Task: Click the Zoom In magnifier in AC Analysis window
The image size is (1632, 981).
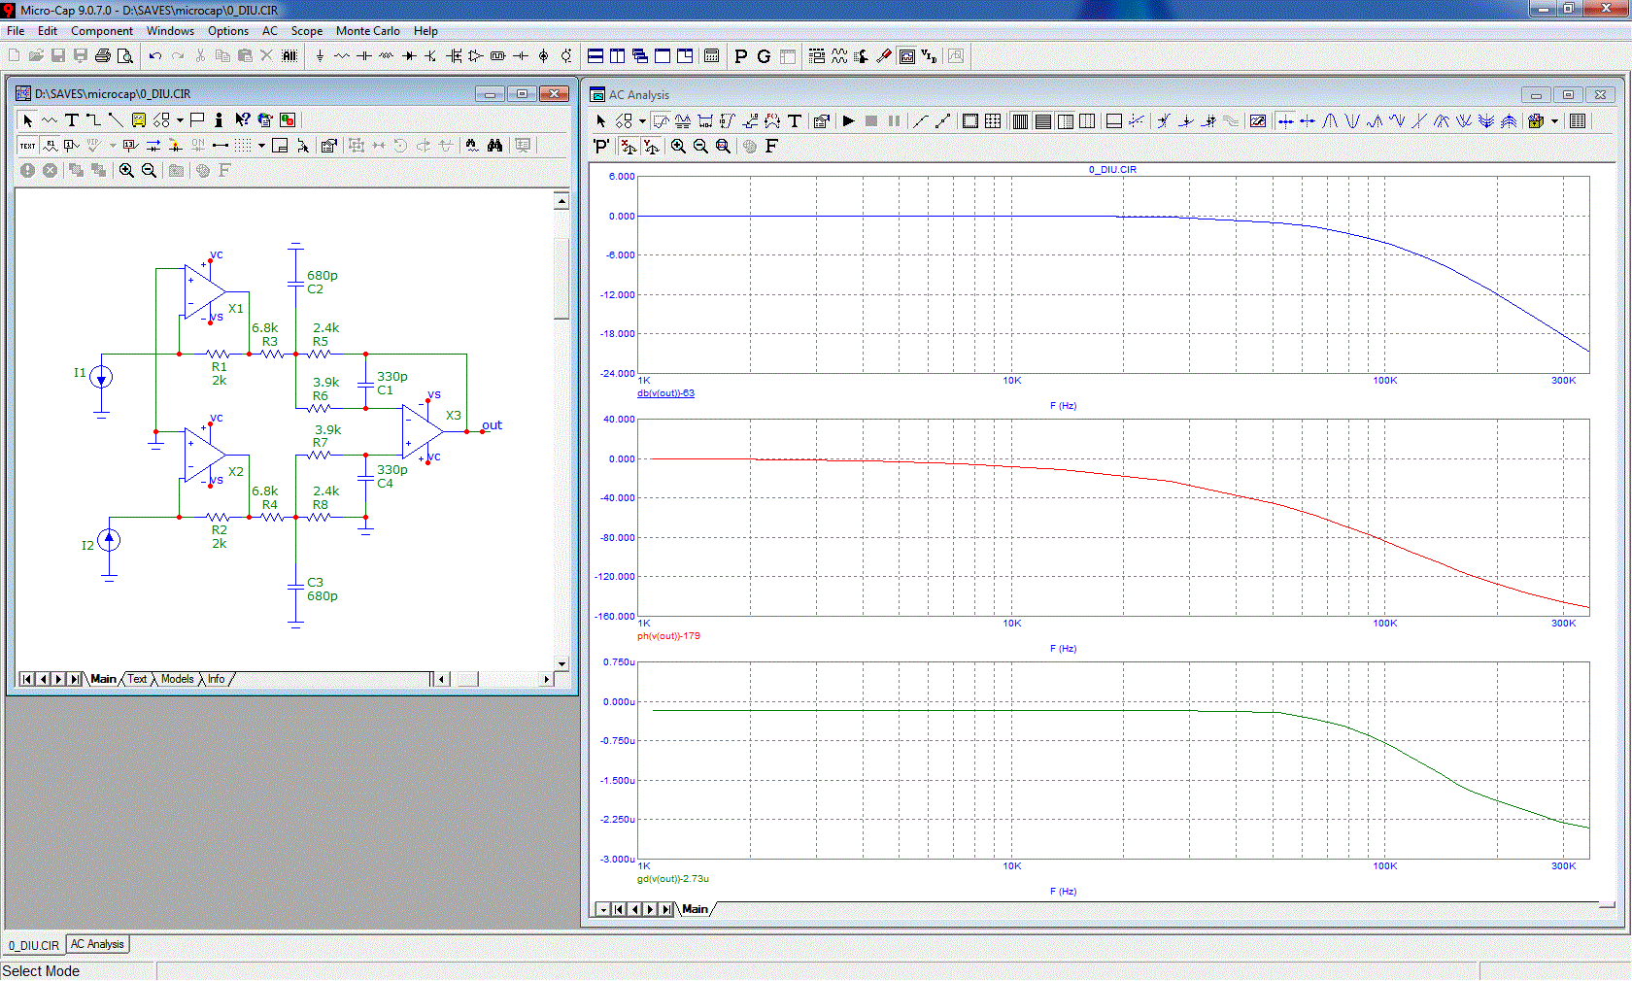Action: (678, 146)
